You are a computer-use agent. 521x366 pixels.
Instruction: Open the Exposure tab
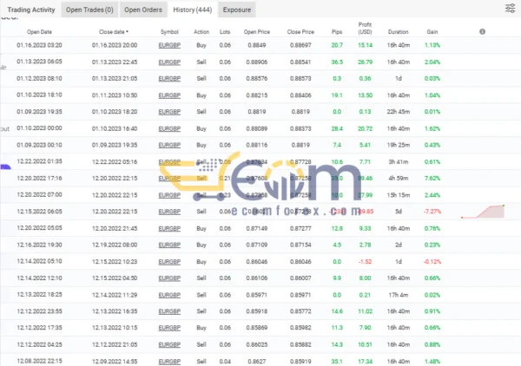[x=237, y=10]
